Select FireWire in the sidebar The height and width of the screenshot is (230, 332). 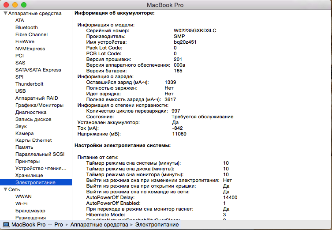pos(25,41)
